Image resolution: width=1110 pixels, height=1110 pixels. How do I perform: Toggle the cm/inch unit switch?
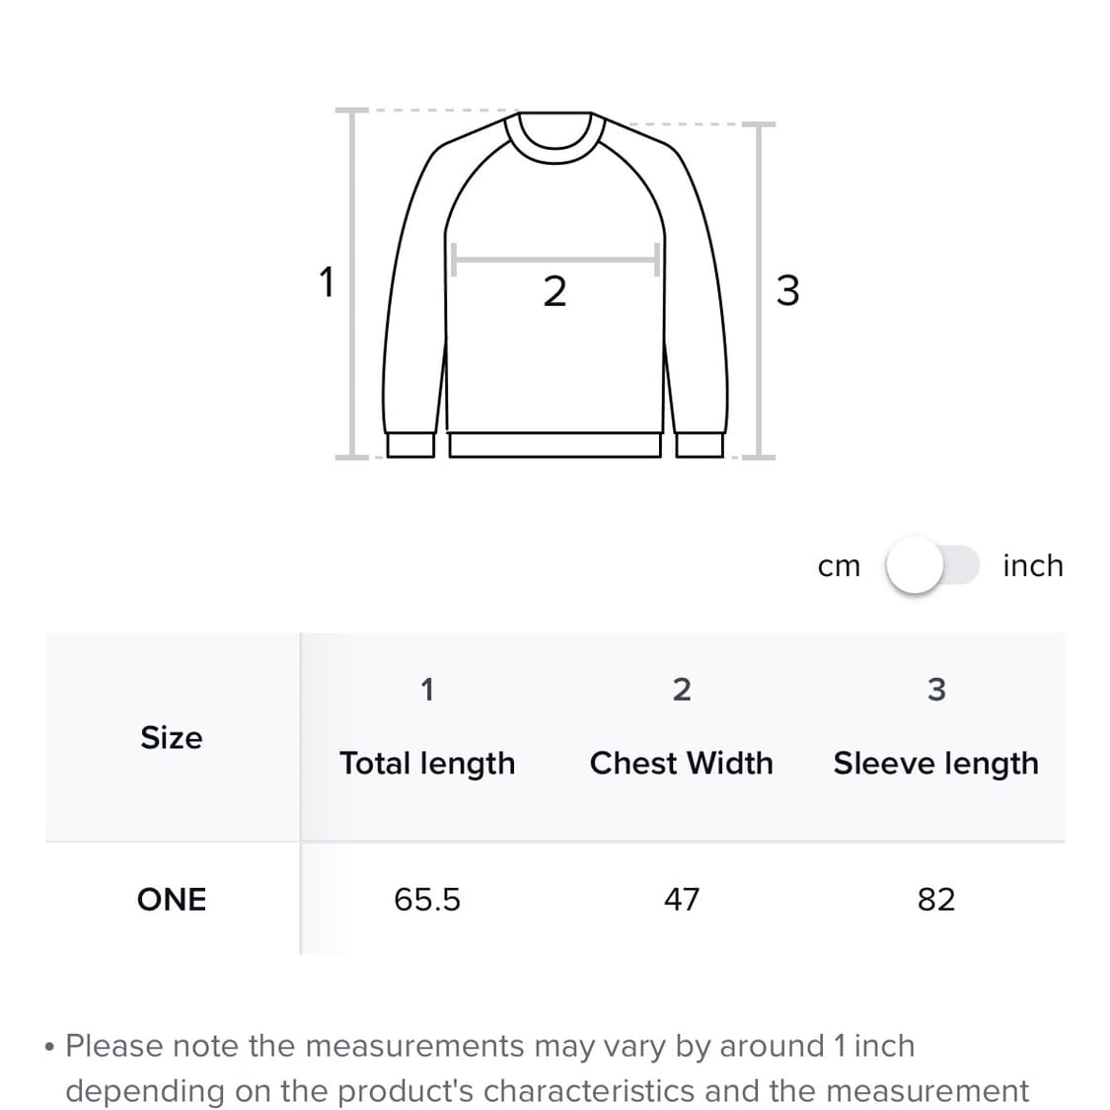click(931, 565)
